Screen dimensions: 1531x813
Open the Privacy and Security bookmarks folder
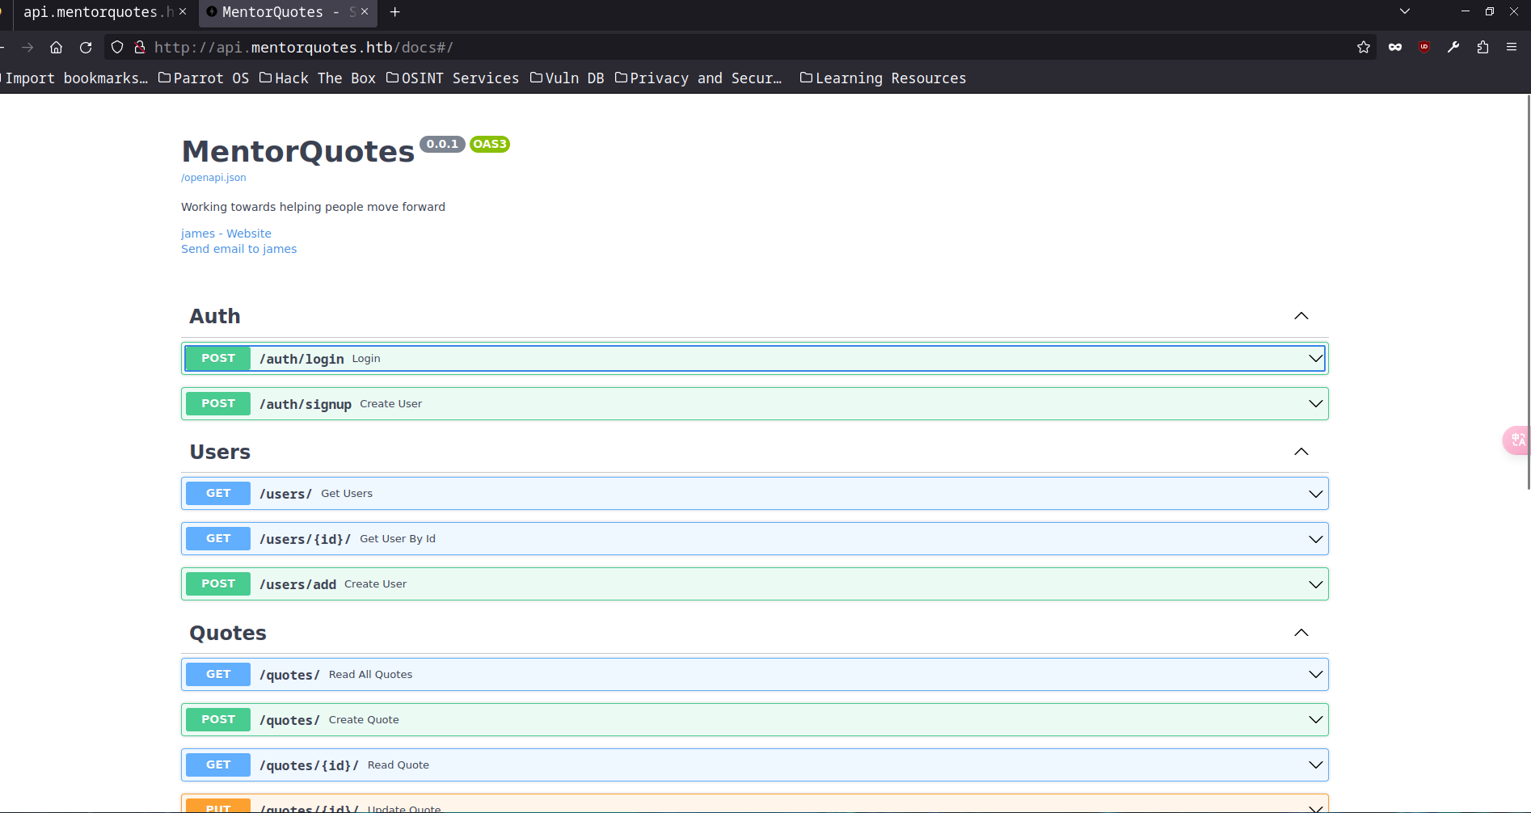[x=698, y=78]
